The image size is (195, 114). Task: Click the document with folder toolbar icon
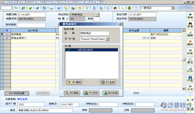point(101,8)
